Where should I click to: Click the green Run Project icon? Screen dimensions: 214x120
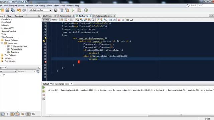[x=73, y=10]
